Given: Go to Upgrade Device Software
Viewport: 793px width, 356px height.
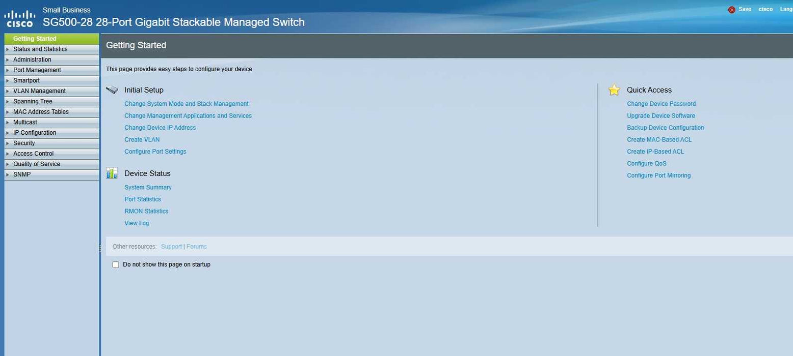Looking at the screenshot, I should click(x=660, y=116).
